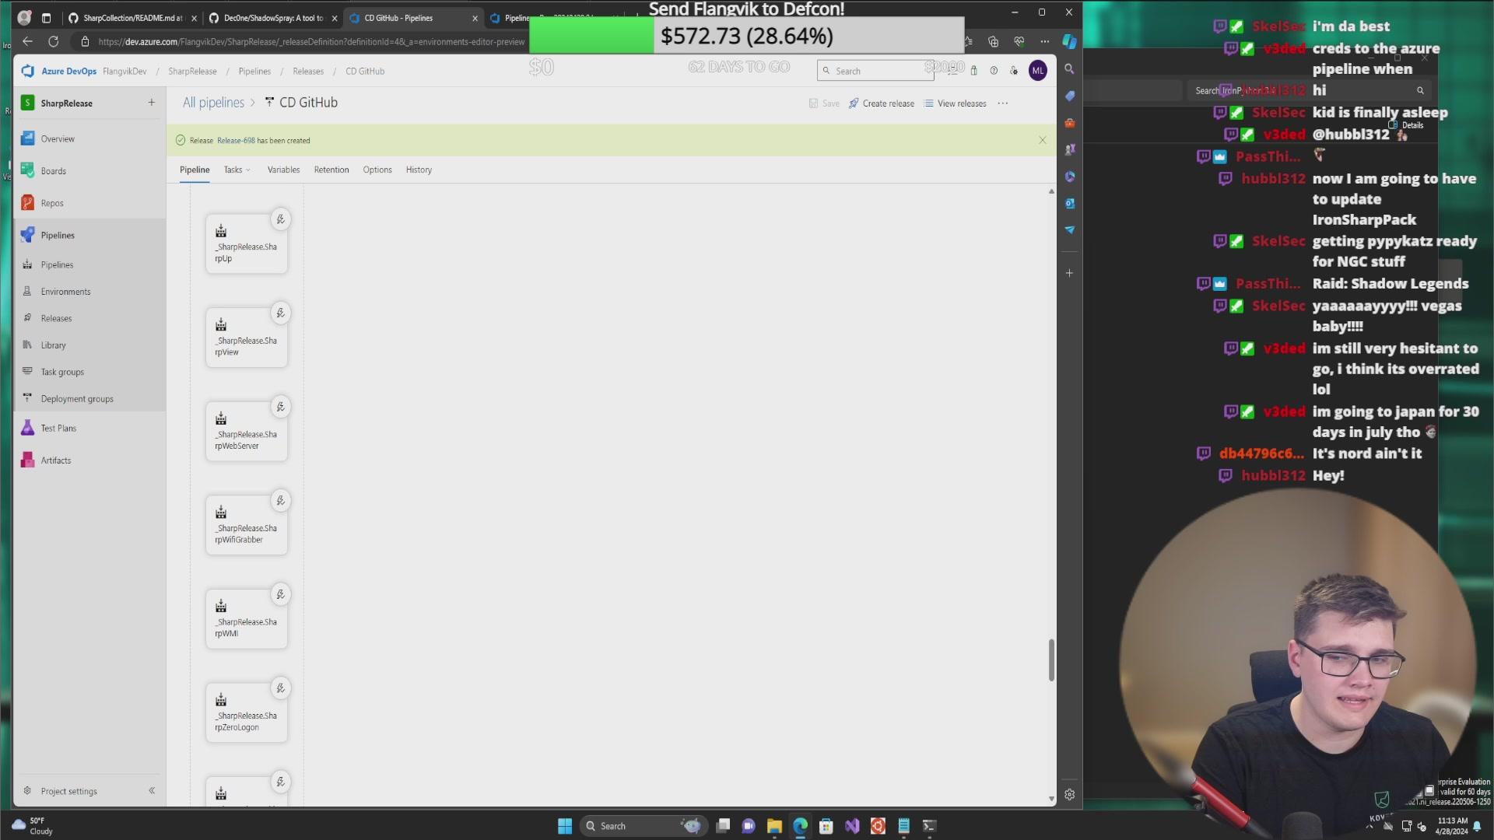Open the Edge Copilot sidebar icon

[1070, 41]
